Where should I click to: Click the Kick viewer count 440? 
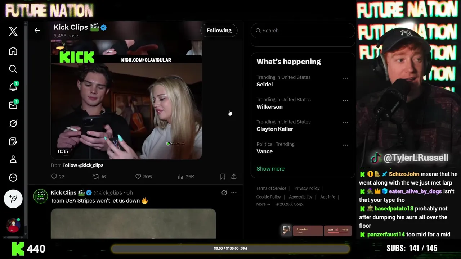(36, 249)
